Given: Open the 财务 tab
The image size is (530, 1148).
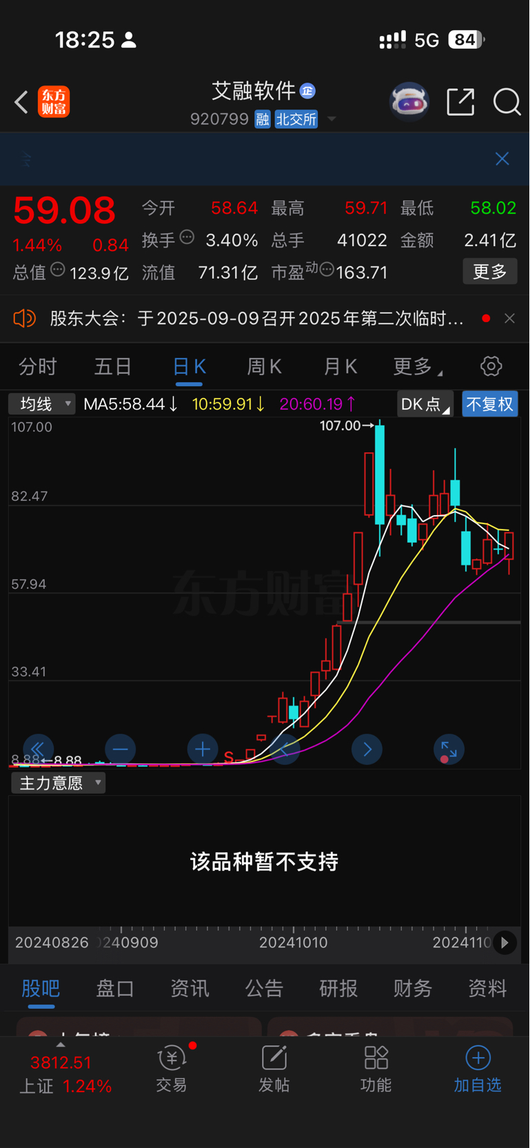Looking at the screenshot, I should (x=413, y=989).
